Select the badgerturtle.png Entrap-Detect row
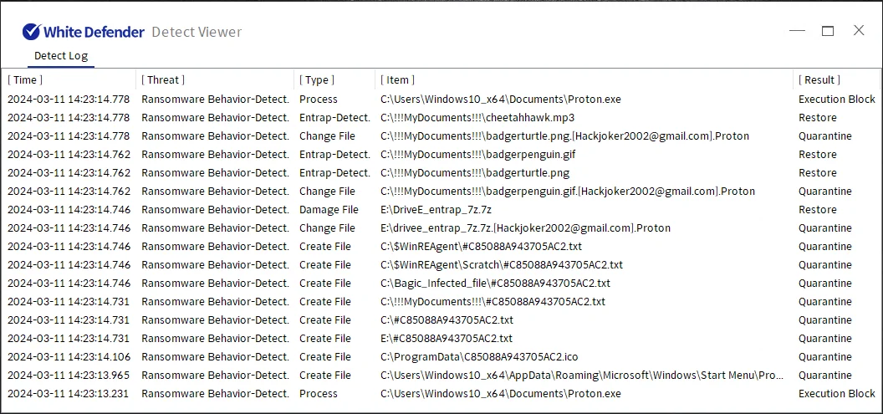 pyautogui.click(x=473, y=173)
